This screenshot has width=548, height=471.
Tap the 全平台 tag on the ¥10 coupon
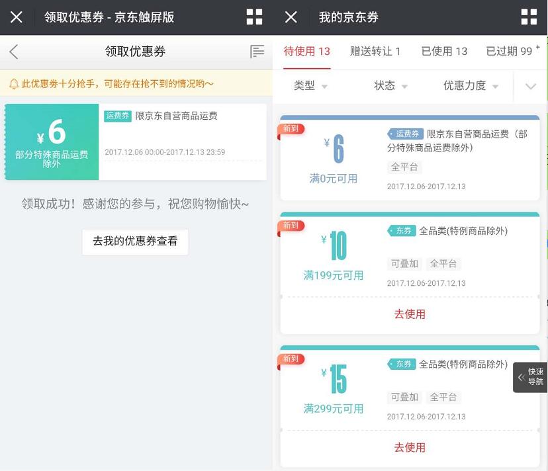443,264
